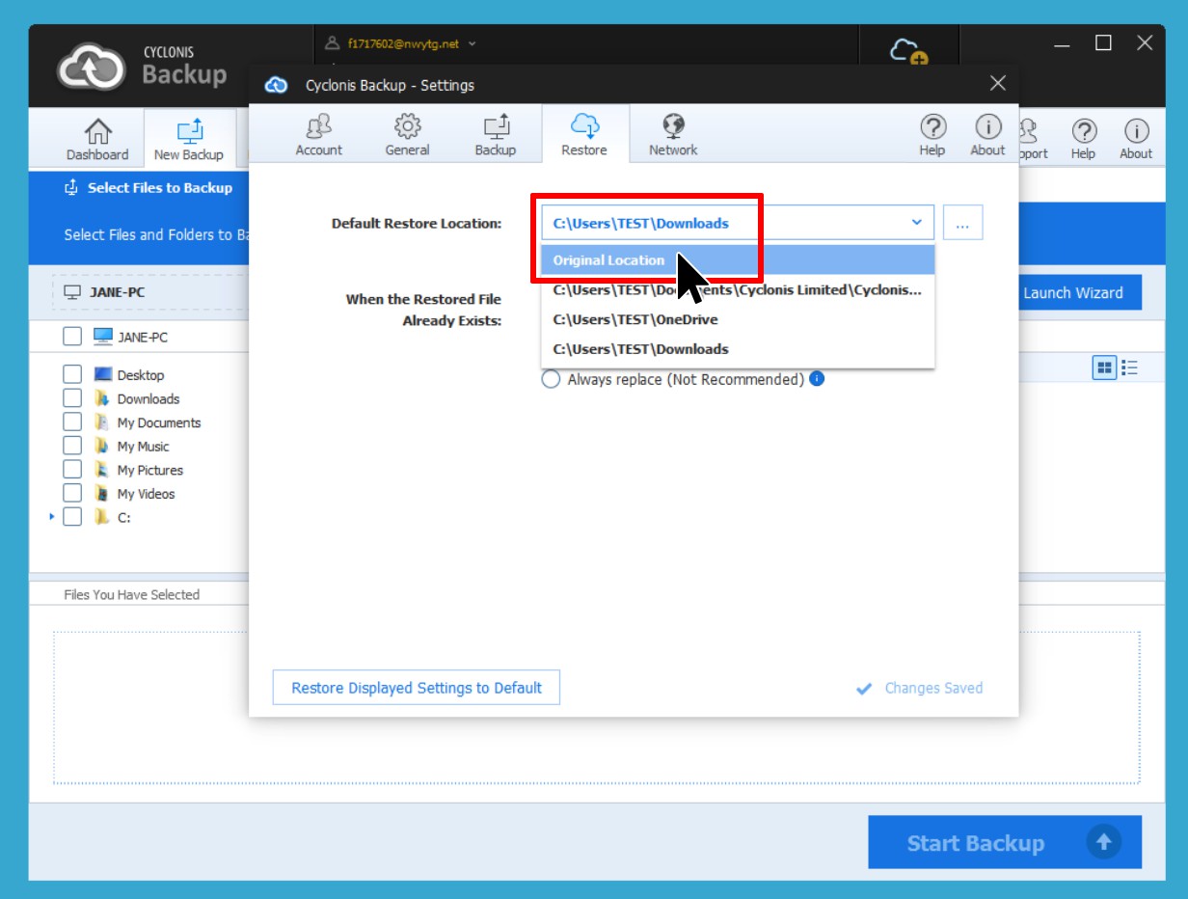Tick the My Pictures checkbox
This screenshot has height=899, width=1188.
point(72,470)
